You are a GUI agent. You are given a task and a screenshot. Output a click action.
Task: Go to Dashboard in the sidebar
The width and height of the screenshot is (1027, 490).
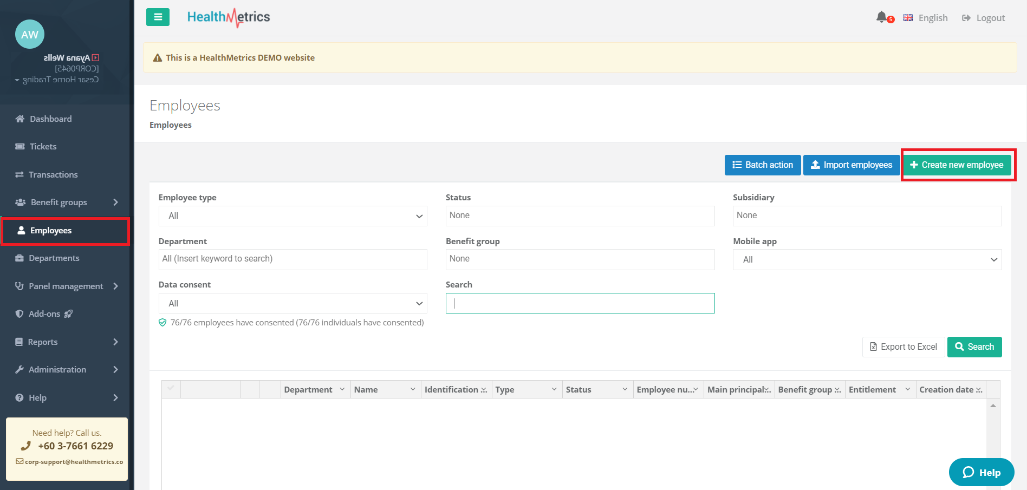tap(50, 119)
